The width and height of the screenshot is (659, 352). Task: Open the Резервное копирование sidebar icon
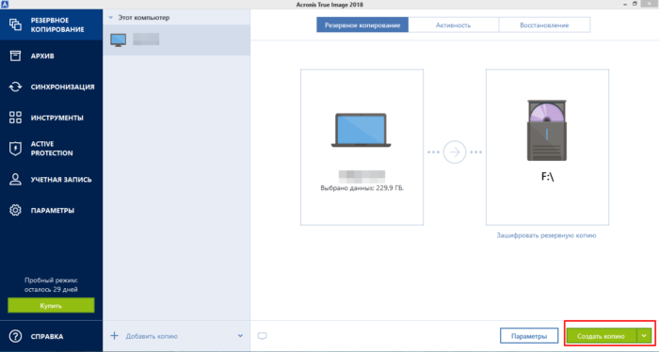click(x=16, y=24)
